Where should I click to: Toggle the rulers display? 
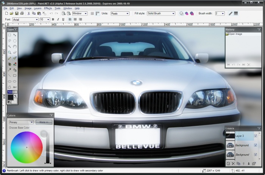click(x=98, y=13)
